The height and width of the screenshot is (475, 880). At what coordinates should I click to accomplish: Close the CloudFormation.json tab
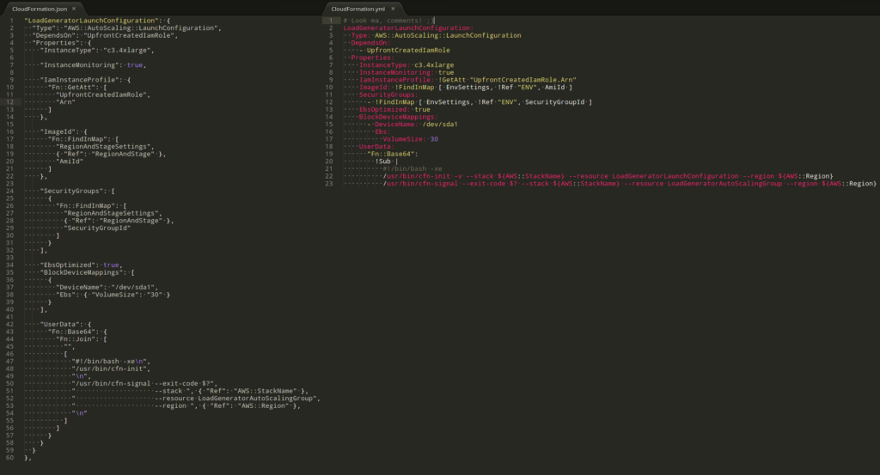(x=74, y=9)
